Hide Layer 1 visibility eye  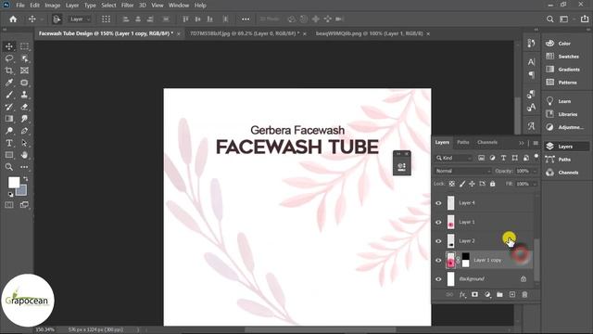coord(438,223)
